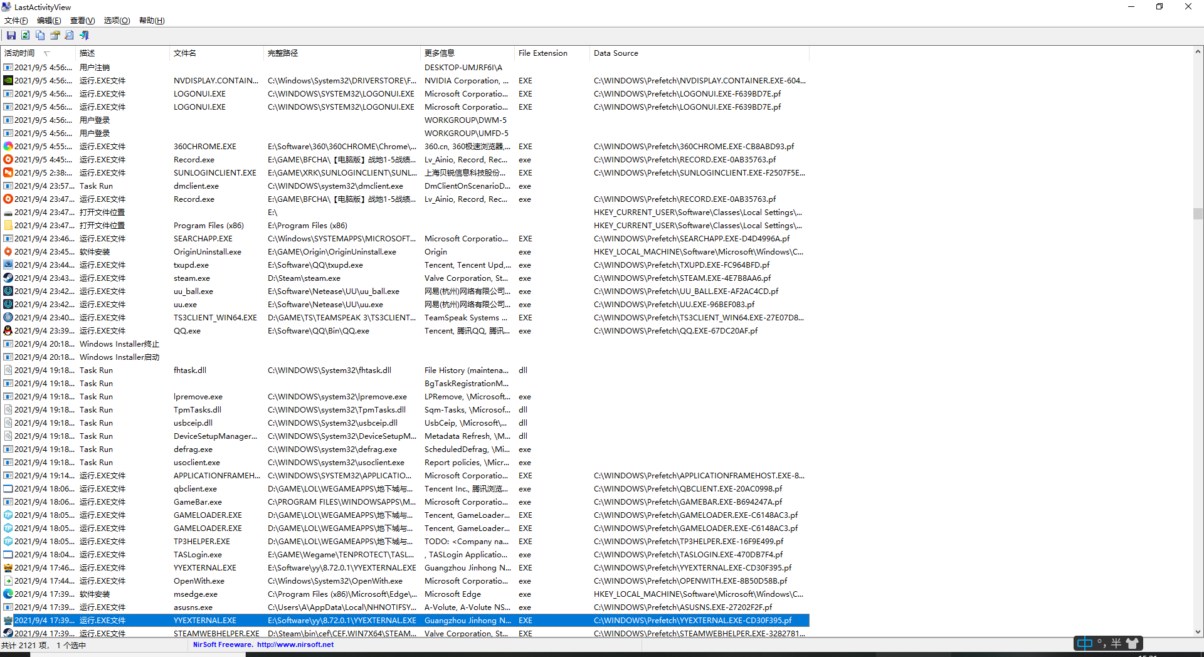
Task: Click the vertical scrollbar thumb
Action: [x=1198, y=213]
